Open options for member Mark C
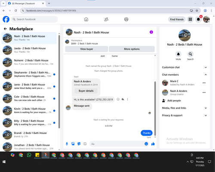215x172 pixels. (204, 83)
